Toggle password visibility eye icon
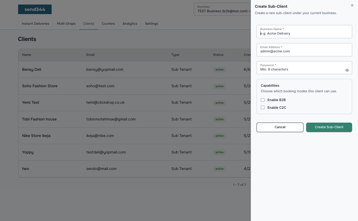The image size is (358, 221). point(347,70)
